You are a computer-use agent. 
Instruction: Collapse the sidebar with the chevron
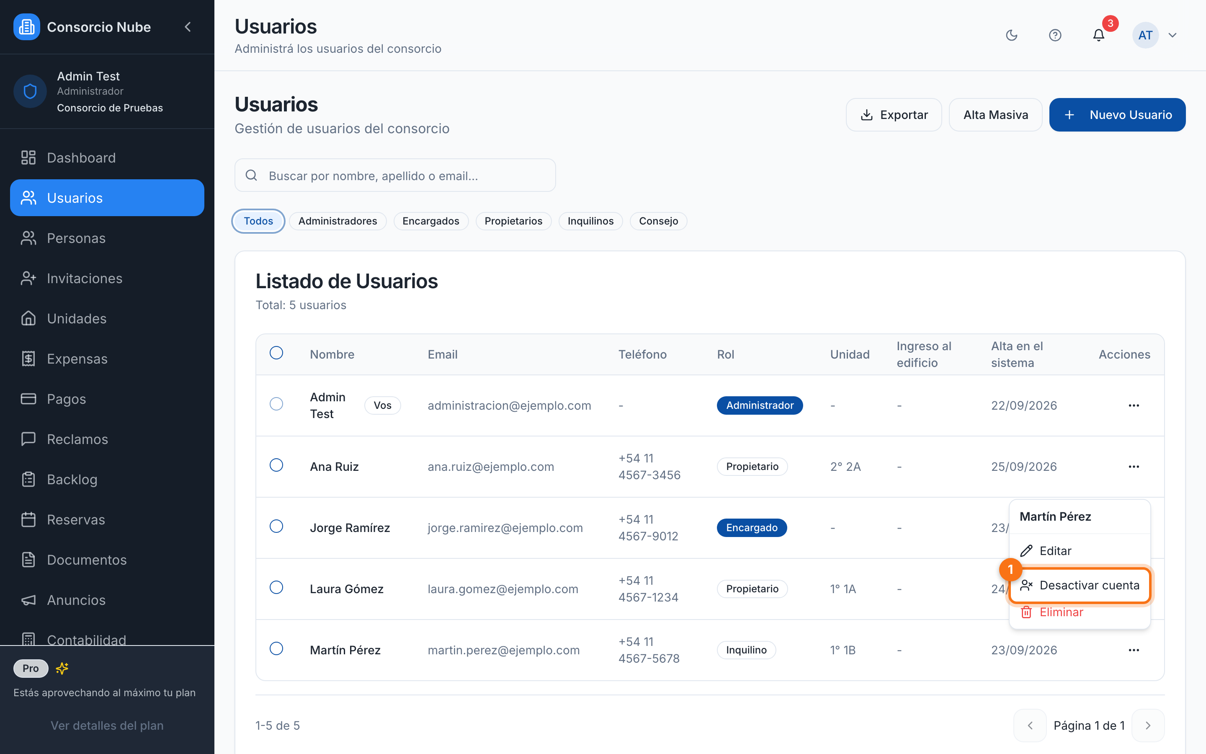pyautogui.click(x=188, y=27)
